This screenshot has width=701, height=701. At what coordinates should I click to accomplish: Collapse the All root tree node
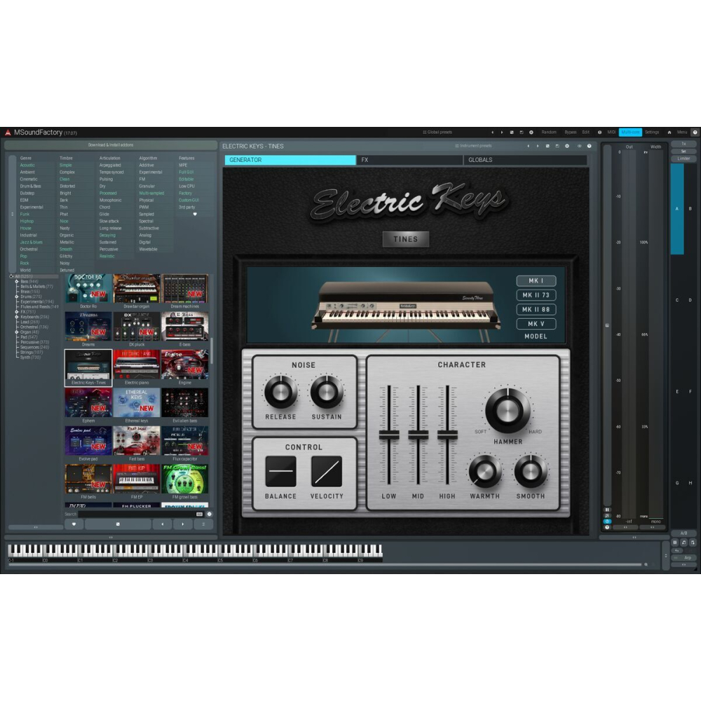(x=12, y=276)
